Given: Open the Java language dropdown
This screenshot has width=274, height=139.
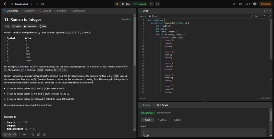Looking at the screenshot, I should tap(143, 16).
